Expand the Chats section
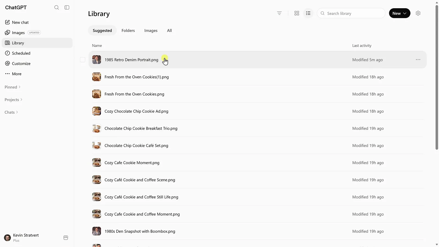 pos(11,112)
